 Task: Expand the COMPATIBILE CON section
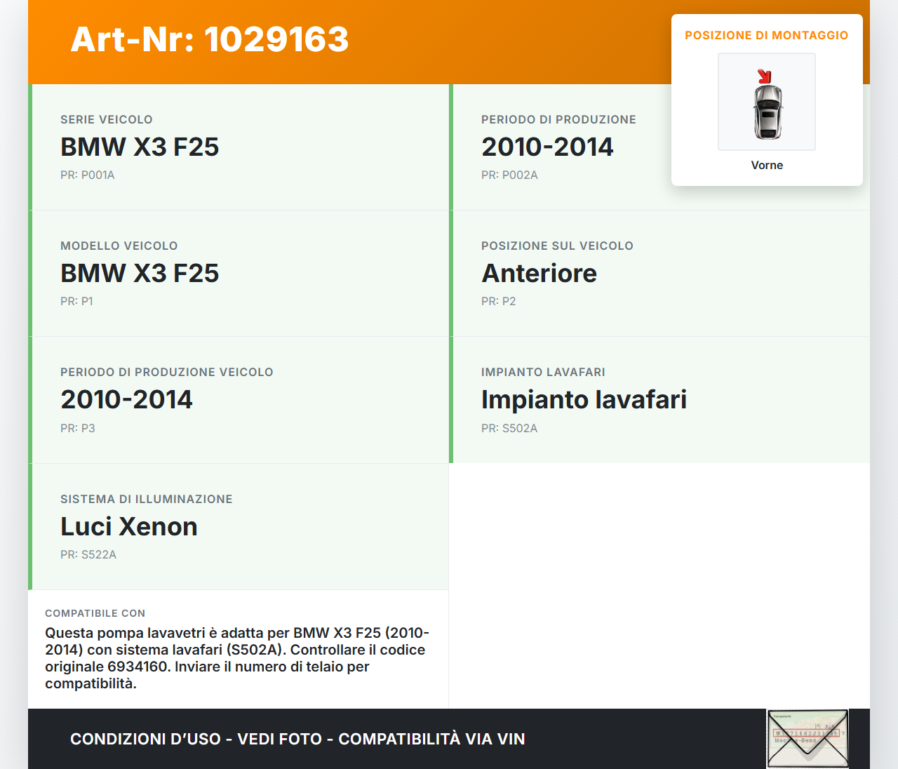(238, 648)
